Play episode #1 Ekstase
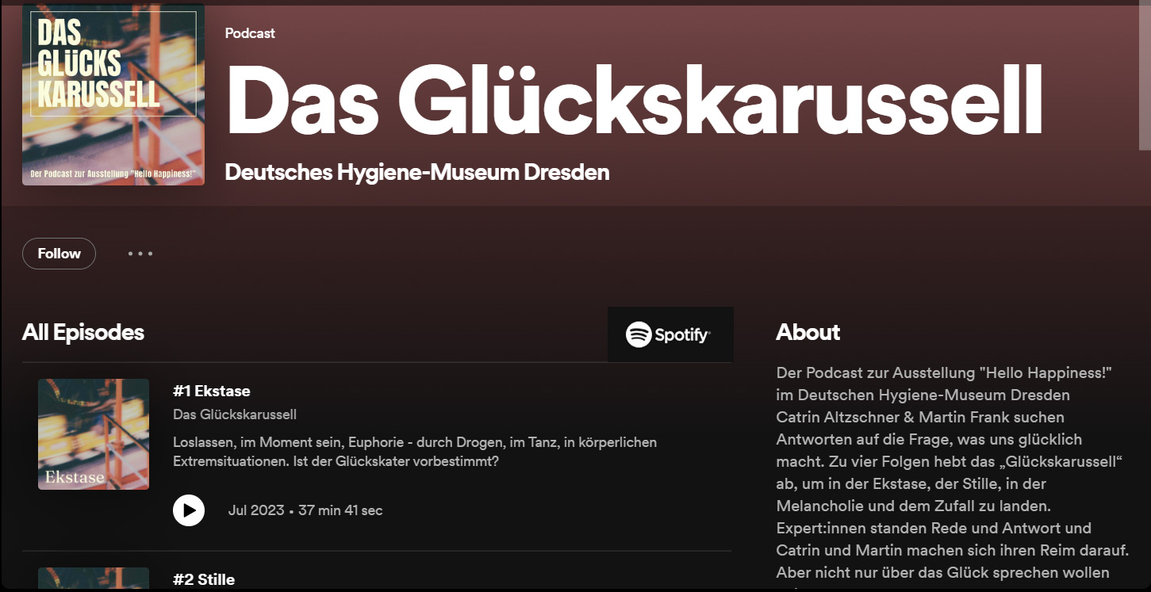This screenshot has height=592, width=1151. pos(189,510)
